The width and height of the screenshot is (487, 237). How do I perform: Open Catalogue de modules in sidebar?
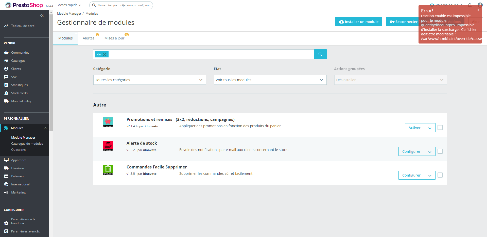[x=27, y=144]
